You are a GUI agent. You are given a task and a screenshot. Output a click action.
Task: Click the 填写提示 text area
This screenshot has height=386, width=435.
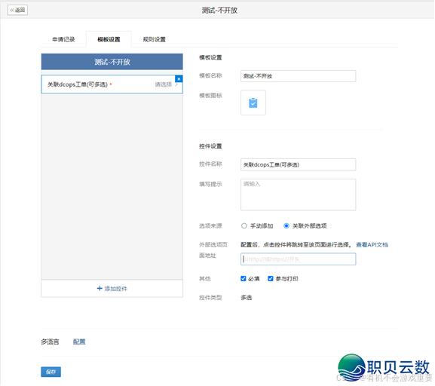pyautogui.click(x=299, y=195)
